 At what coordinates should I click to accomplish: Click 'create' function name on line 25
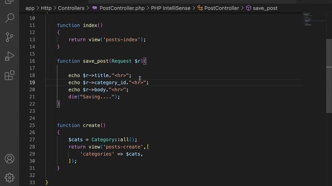point(91,126)
